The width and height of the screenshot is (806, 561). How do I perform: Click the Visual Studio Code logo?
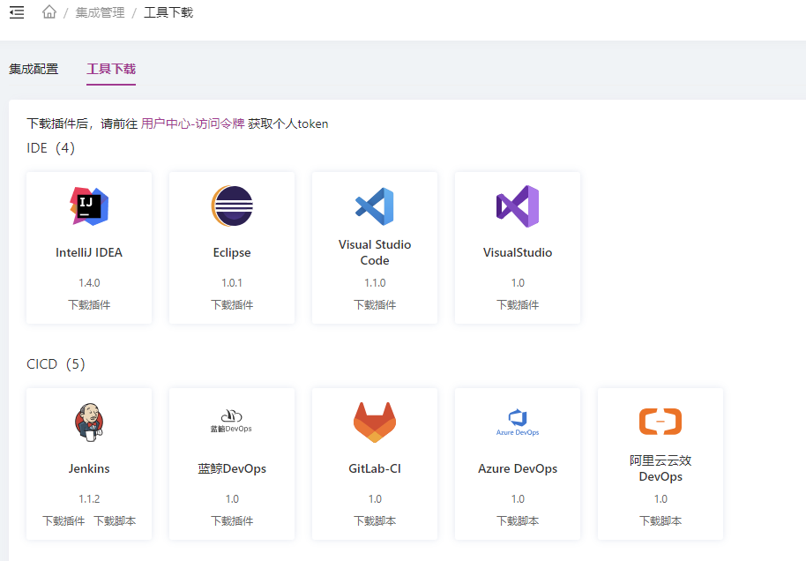tap(375, 206)
